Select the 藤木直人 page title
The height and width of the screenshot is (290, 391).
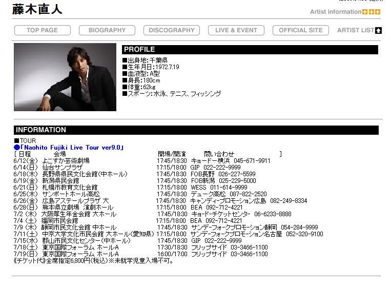[x=37, y=9]
